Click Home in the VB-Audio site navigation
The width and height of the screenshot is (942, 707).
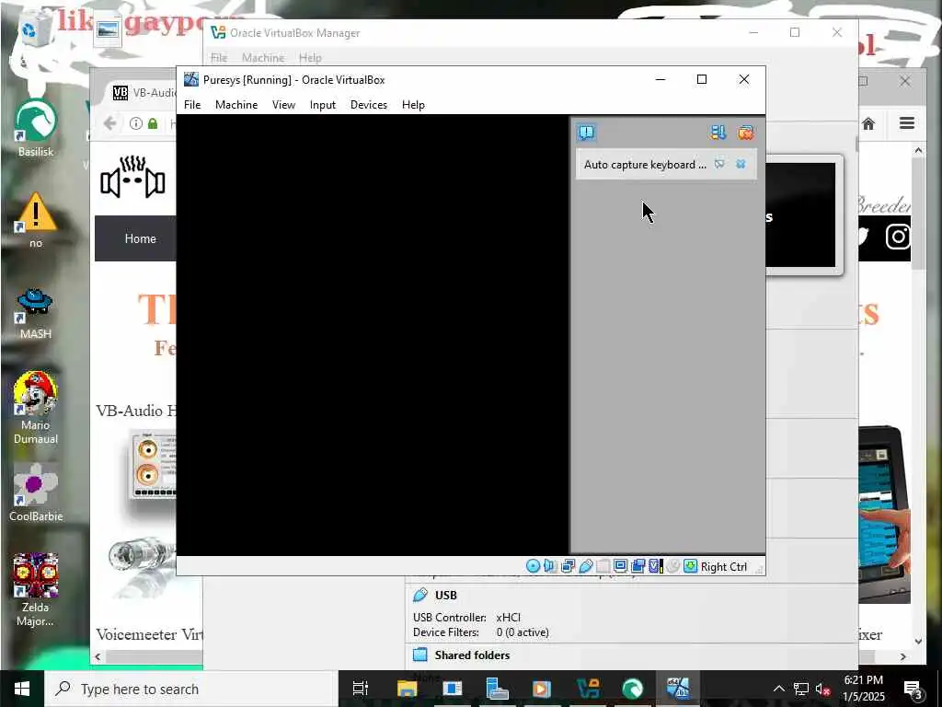(140, 238)
